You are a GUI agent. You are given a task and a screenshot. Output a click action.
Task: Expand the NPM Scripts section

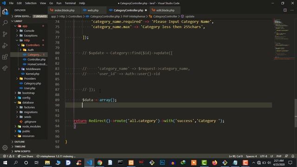point(22,151)
